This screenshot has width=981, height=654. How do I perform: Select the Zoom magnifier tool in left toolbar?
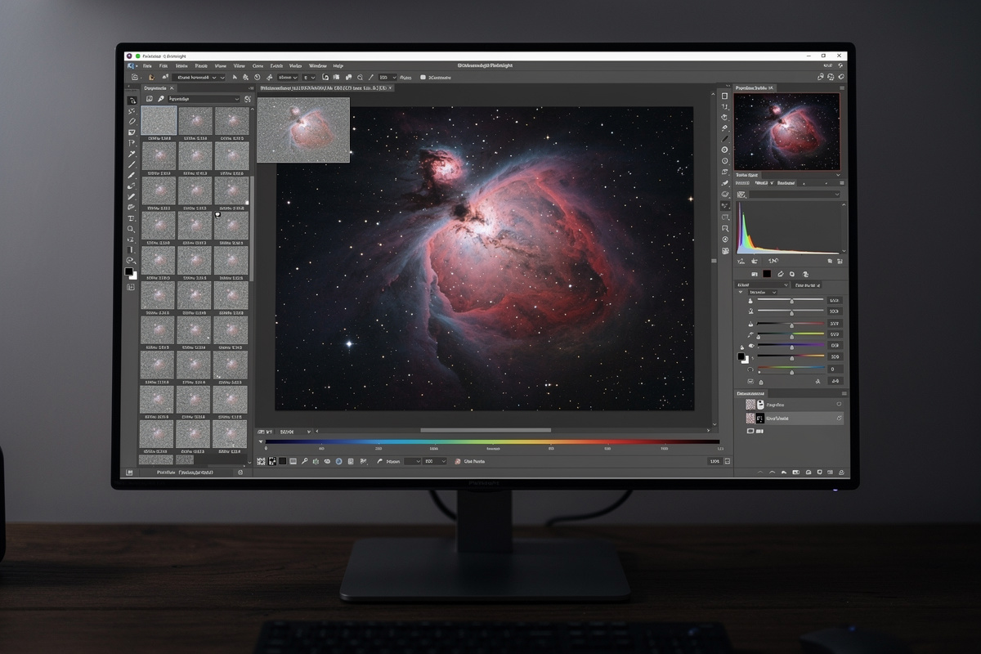(131, 229)
